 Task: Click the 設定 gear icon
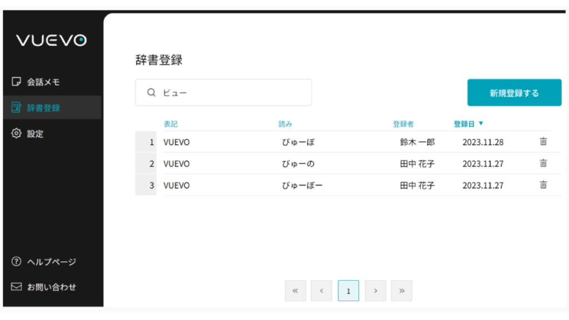coord(16,134)
